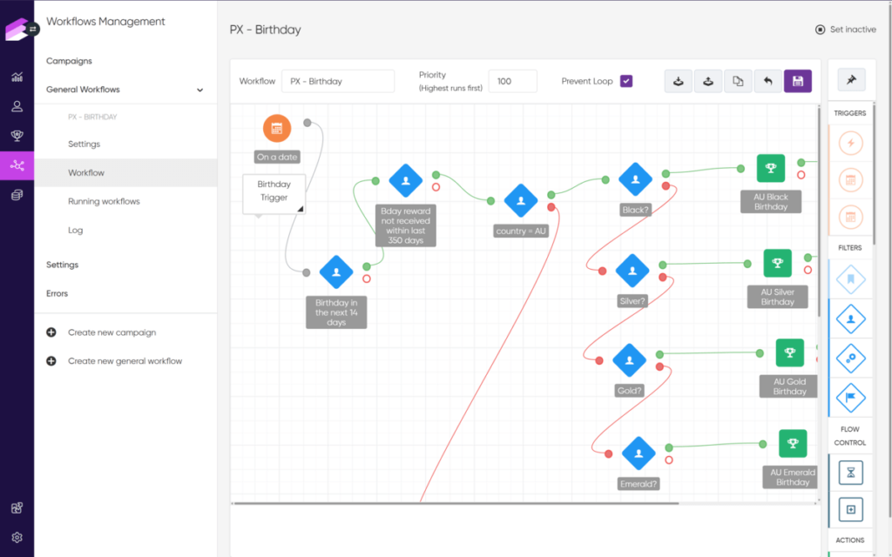Toggle the Set inactive radio button
This screenshot has height=557, width=892.
821,30
